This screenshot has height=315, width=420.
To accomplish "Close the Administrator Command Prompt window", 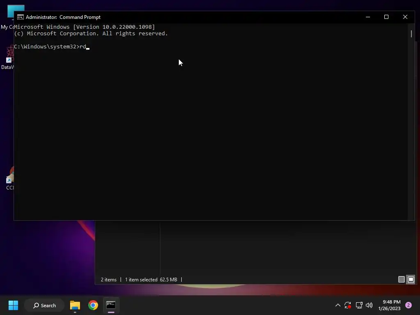I will tap(405, 17).
